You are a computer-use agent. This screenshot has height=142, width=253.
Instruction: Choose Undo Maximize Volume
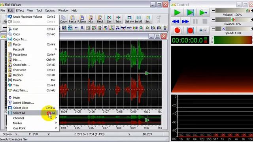click(x=33, y=17)
